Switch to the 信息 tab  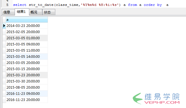[x=8, y=12]
